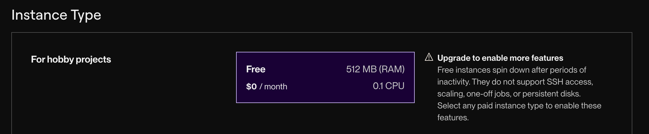The width and height of the screenshot is (649, 134).
Task: Click the line mentioning persistent disks
Action: [509, 94]
